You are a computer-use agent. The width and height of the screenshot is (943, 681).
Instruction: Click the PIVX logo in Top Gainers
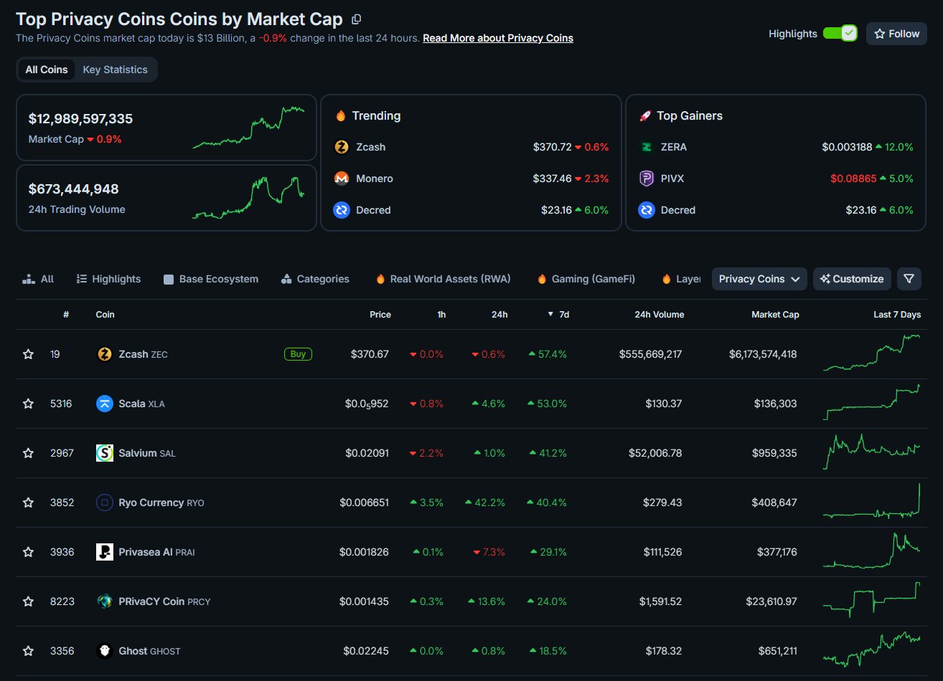[x=647, y=178]
